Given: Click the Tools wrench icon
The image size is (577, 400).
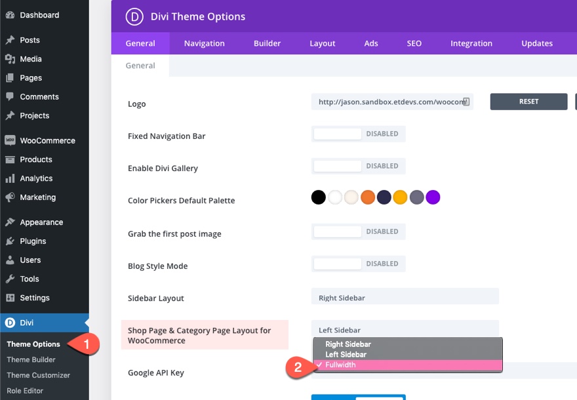Looking at the screenshot, I should [10, 279].
